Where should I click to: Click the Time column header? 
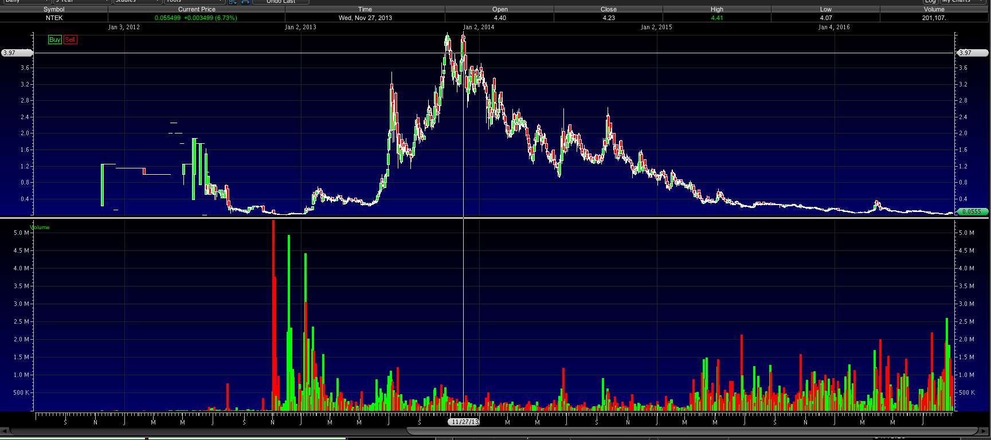365,9
